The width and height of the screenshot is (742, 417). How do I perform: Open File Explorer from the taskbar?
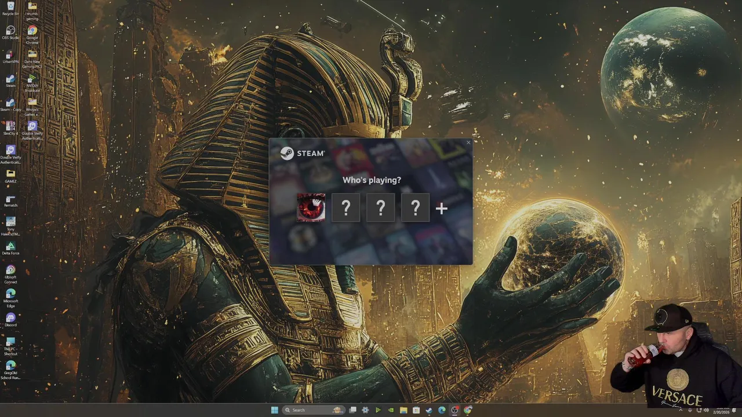[403, 410]
